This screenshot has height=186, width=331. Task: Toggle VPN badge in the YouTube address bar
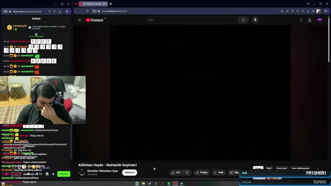tap(94, 11)
